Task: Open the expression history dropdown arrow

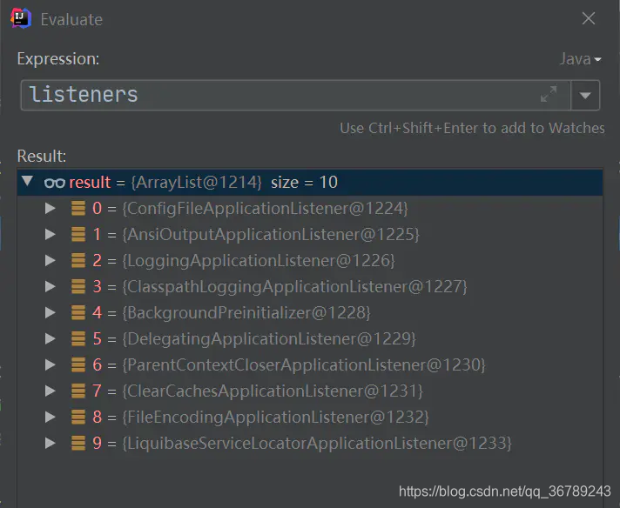Action: (585, 95)
